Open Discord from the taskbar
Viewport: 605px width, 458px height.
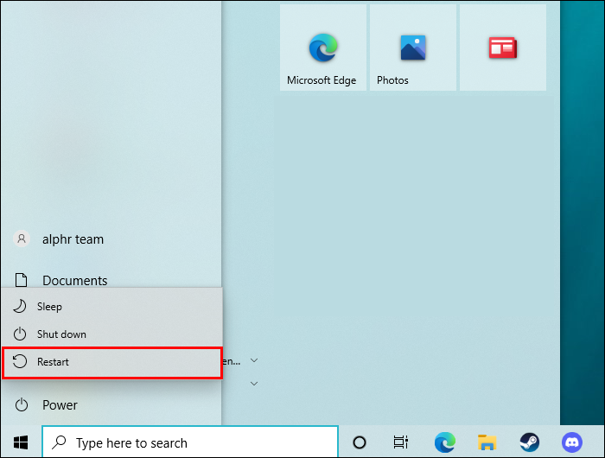(572, 442)
